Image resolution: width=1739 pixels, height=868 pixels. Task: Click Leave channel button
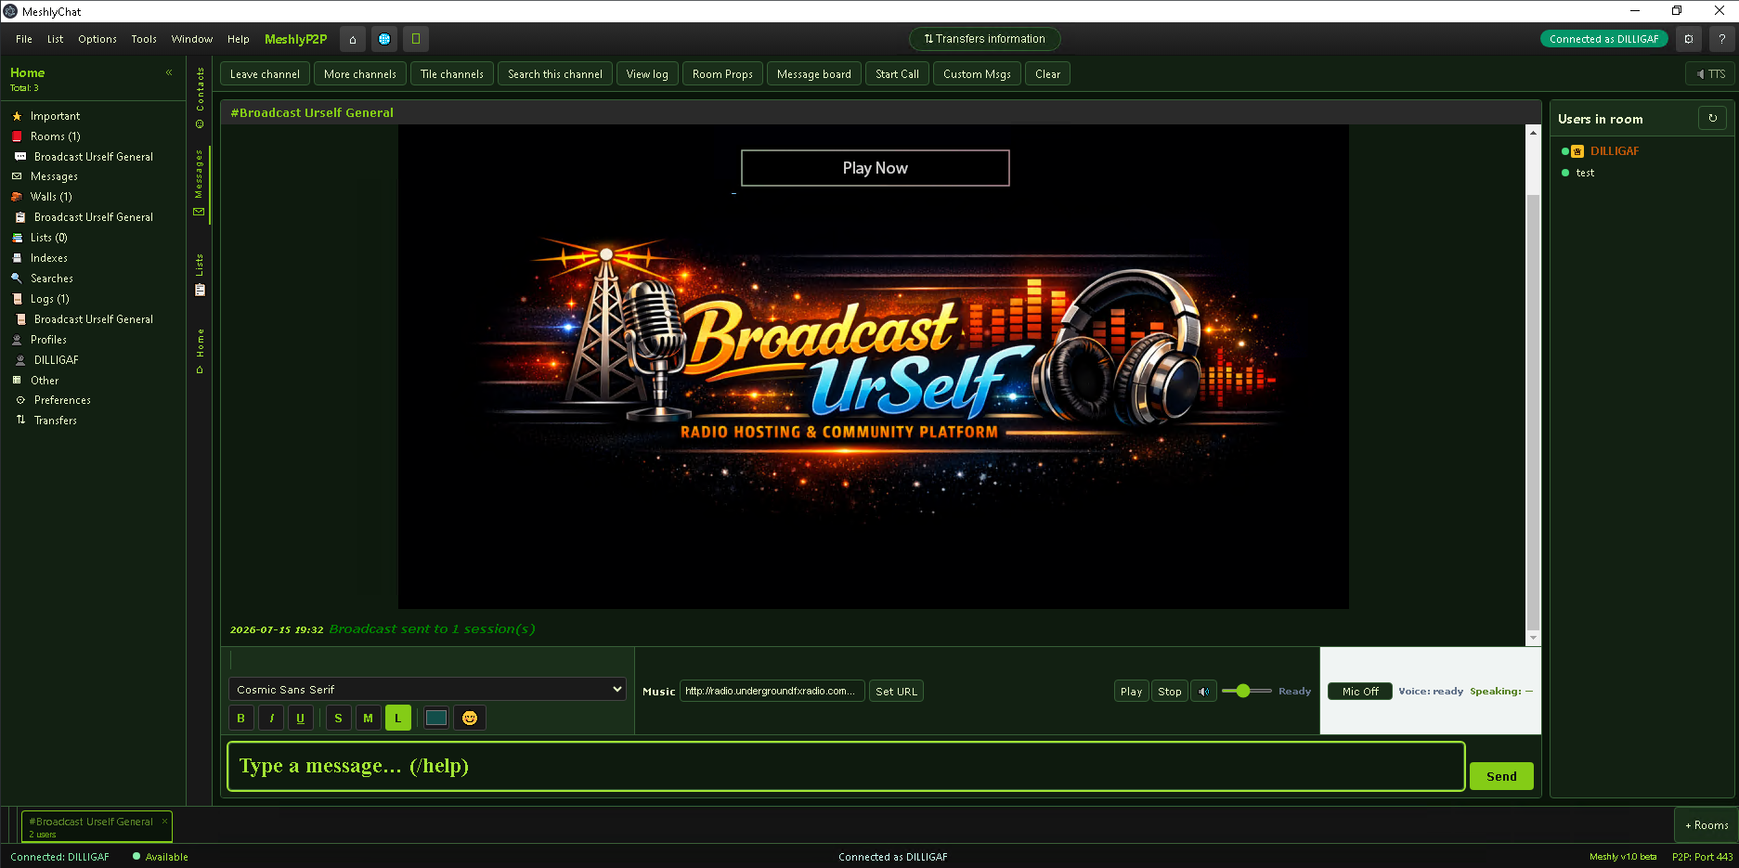(x=265, y=74)
